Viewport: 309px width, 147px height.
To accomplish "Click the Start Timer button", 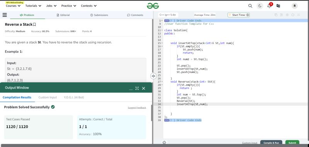I will click(x=238, y=15).
